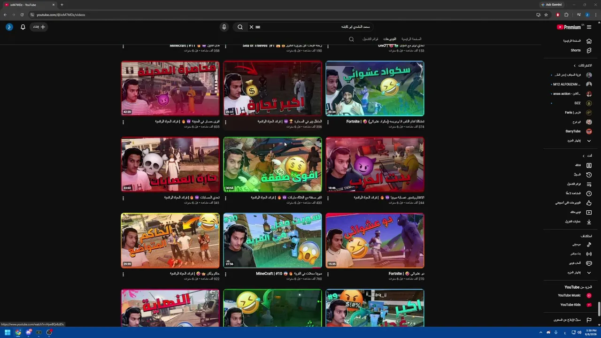Focus the Chrome address bar
The height and width of the screenshot is (338, 601).
click(282, 15)
